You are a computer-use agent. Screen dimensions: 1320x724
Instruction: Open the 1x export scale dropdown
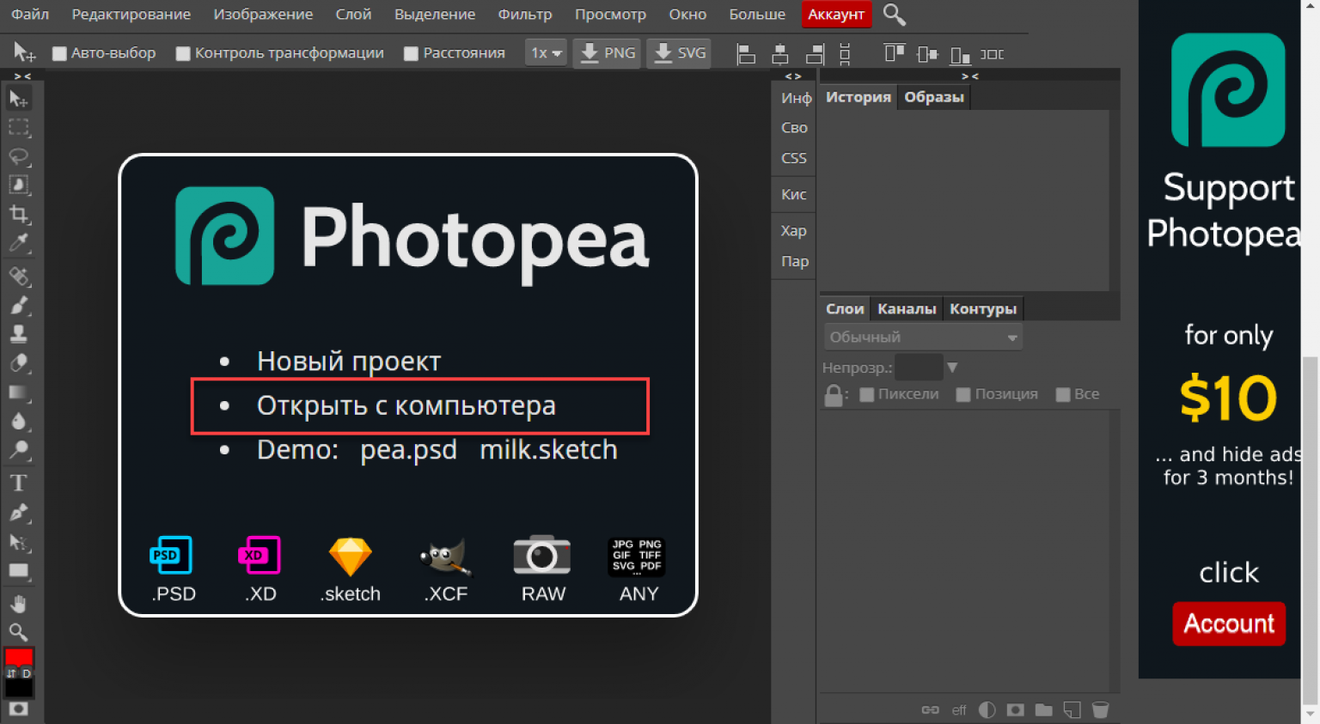(546, 53)
